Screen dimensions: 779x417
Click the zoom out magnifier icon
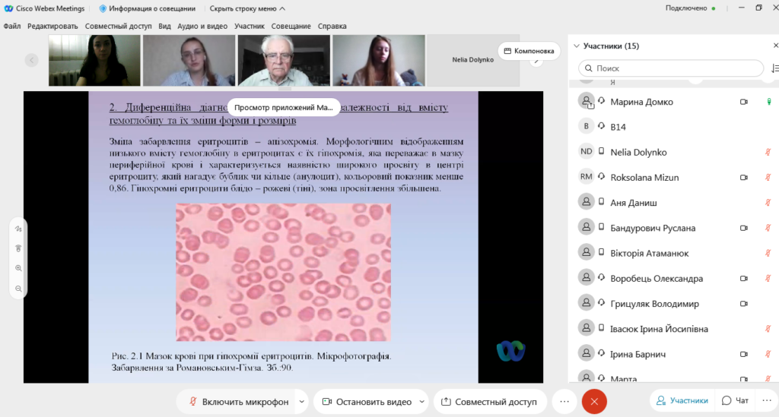point(18,289)
